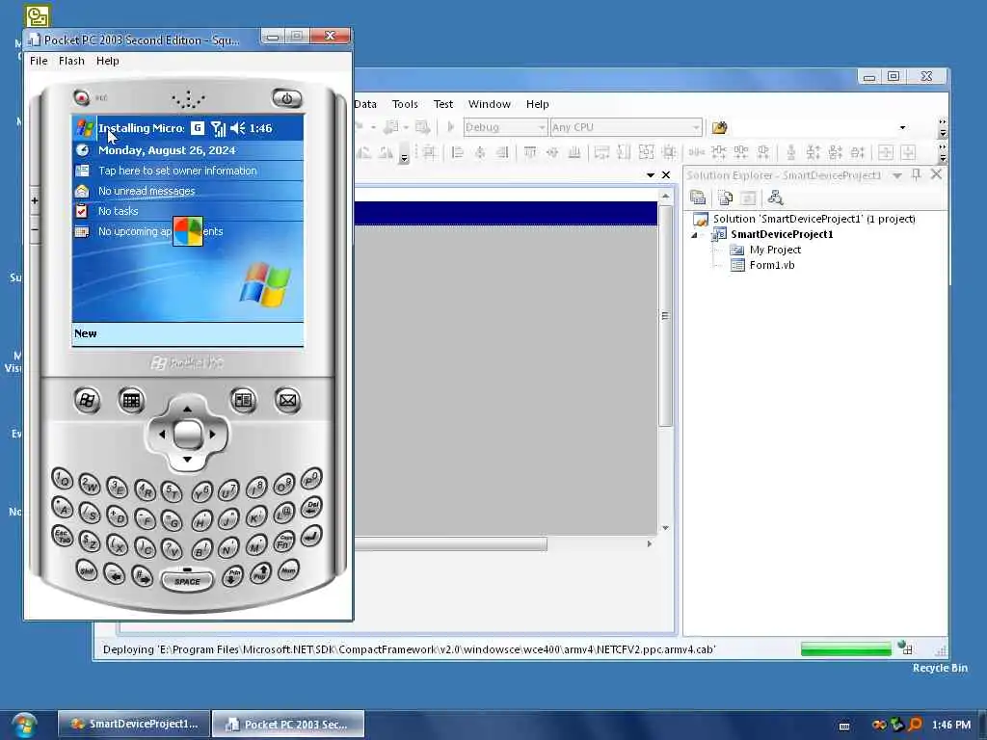Click the Solution Explorer Properties icon
Image resolution: width=987 pixels, height=740 pixels.
tap(698, 198)
